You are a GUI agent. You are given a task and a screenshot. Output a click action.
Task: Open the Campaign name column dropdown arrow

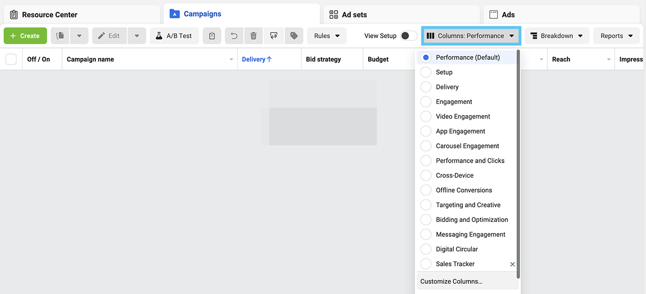pos(231,59)
